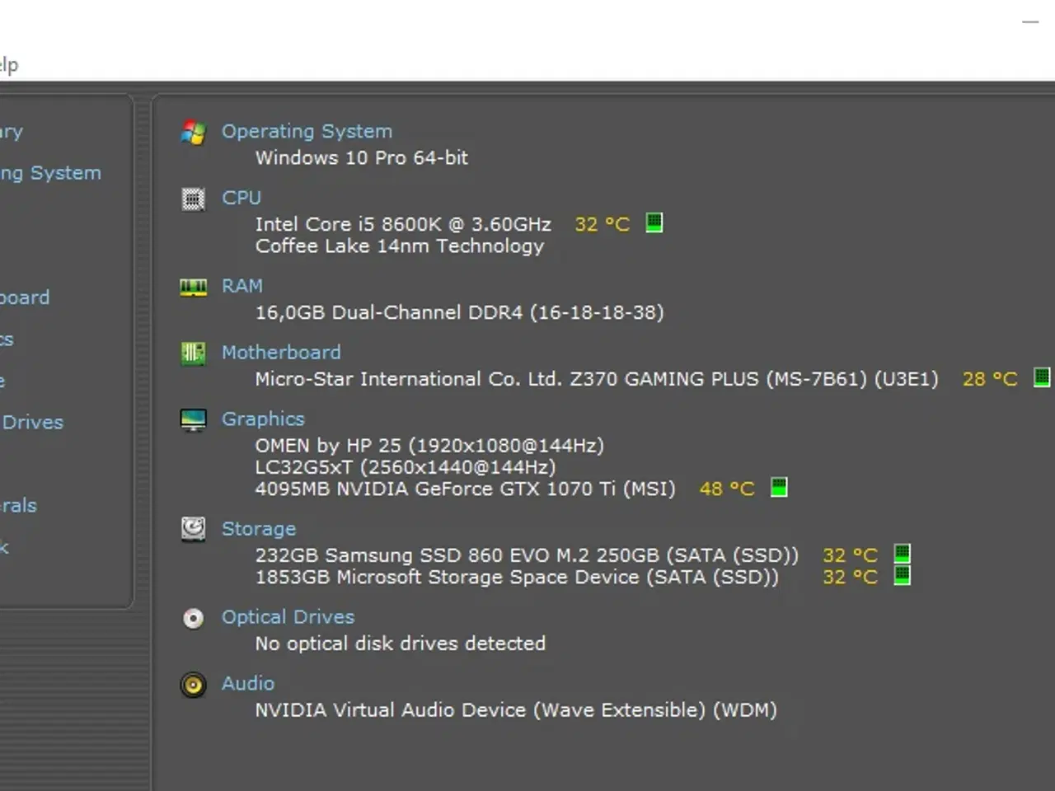Click the Samsung SSD 860 EVO line
This screenshot has height=791, width=1055.
tap(527, 555)
